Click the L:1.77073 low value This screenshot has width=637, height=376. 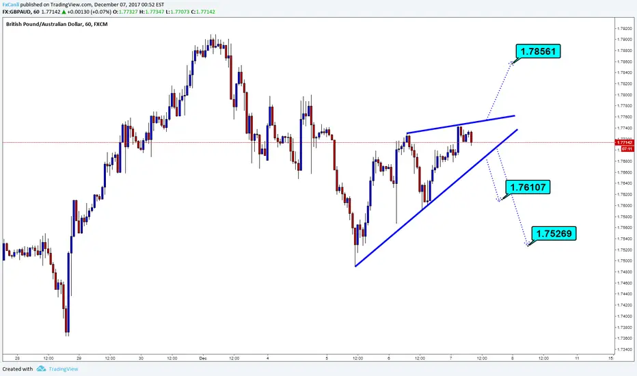click(x=178, y=12)
